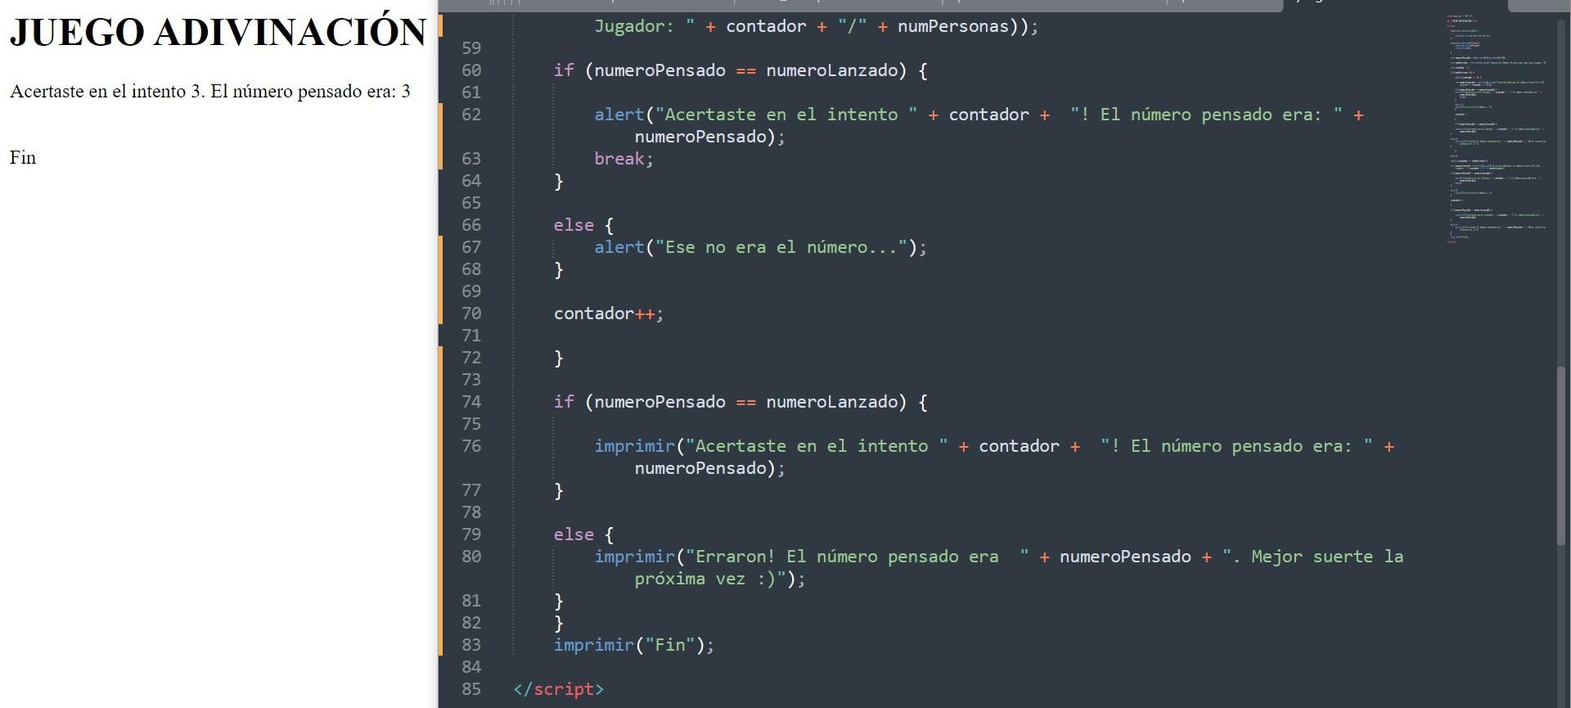Click "contador" variable on line 76
The width and height of the screenshot is (1571, 708).
click(x=1019, y=446)
